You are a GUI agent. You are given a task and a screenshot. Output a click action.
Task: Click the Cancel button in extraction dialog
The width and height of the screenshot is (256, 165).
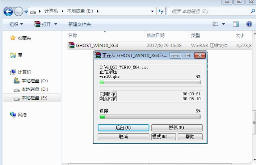(x=123, y=136)
